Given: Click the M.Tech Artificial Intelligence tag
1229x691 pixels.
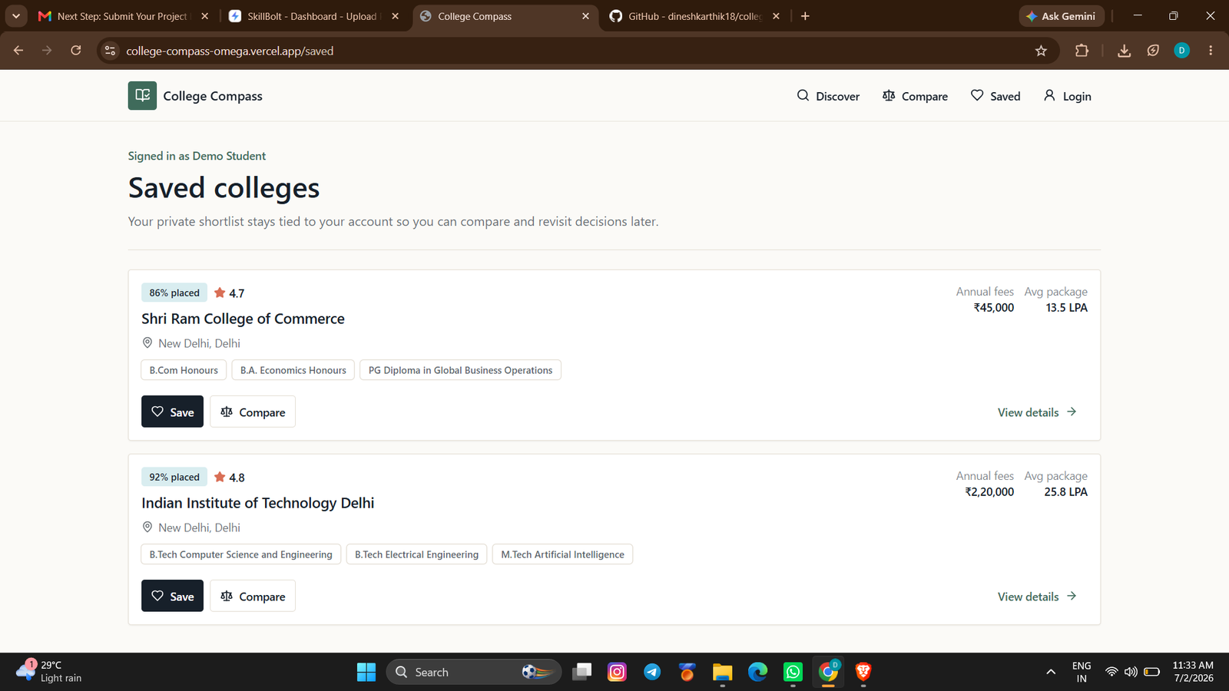Looking at the screenshot, I should [562, 554].
